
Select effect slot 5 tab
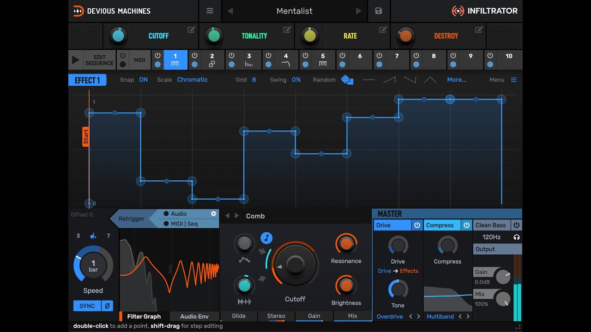pyautogui.click(x=323, y=60)
